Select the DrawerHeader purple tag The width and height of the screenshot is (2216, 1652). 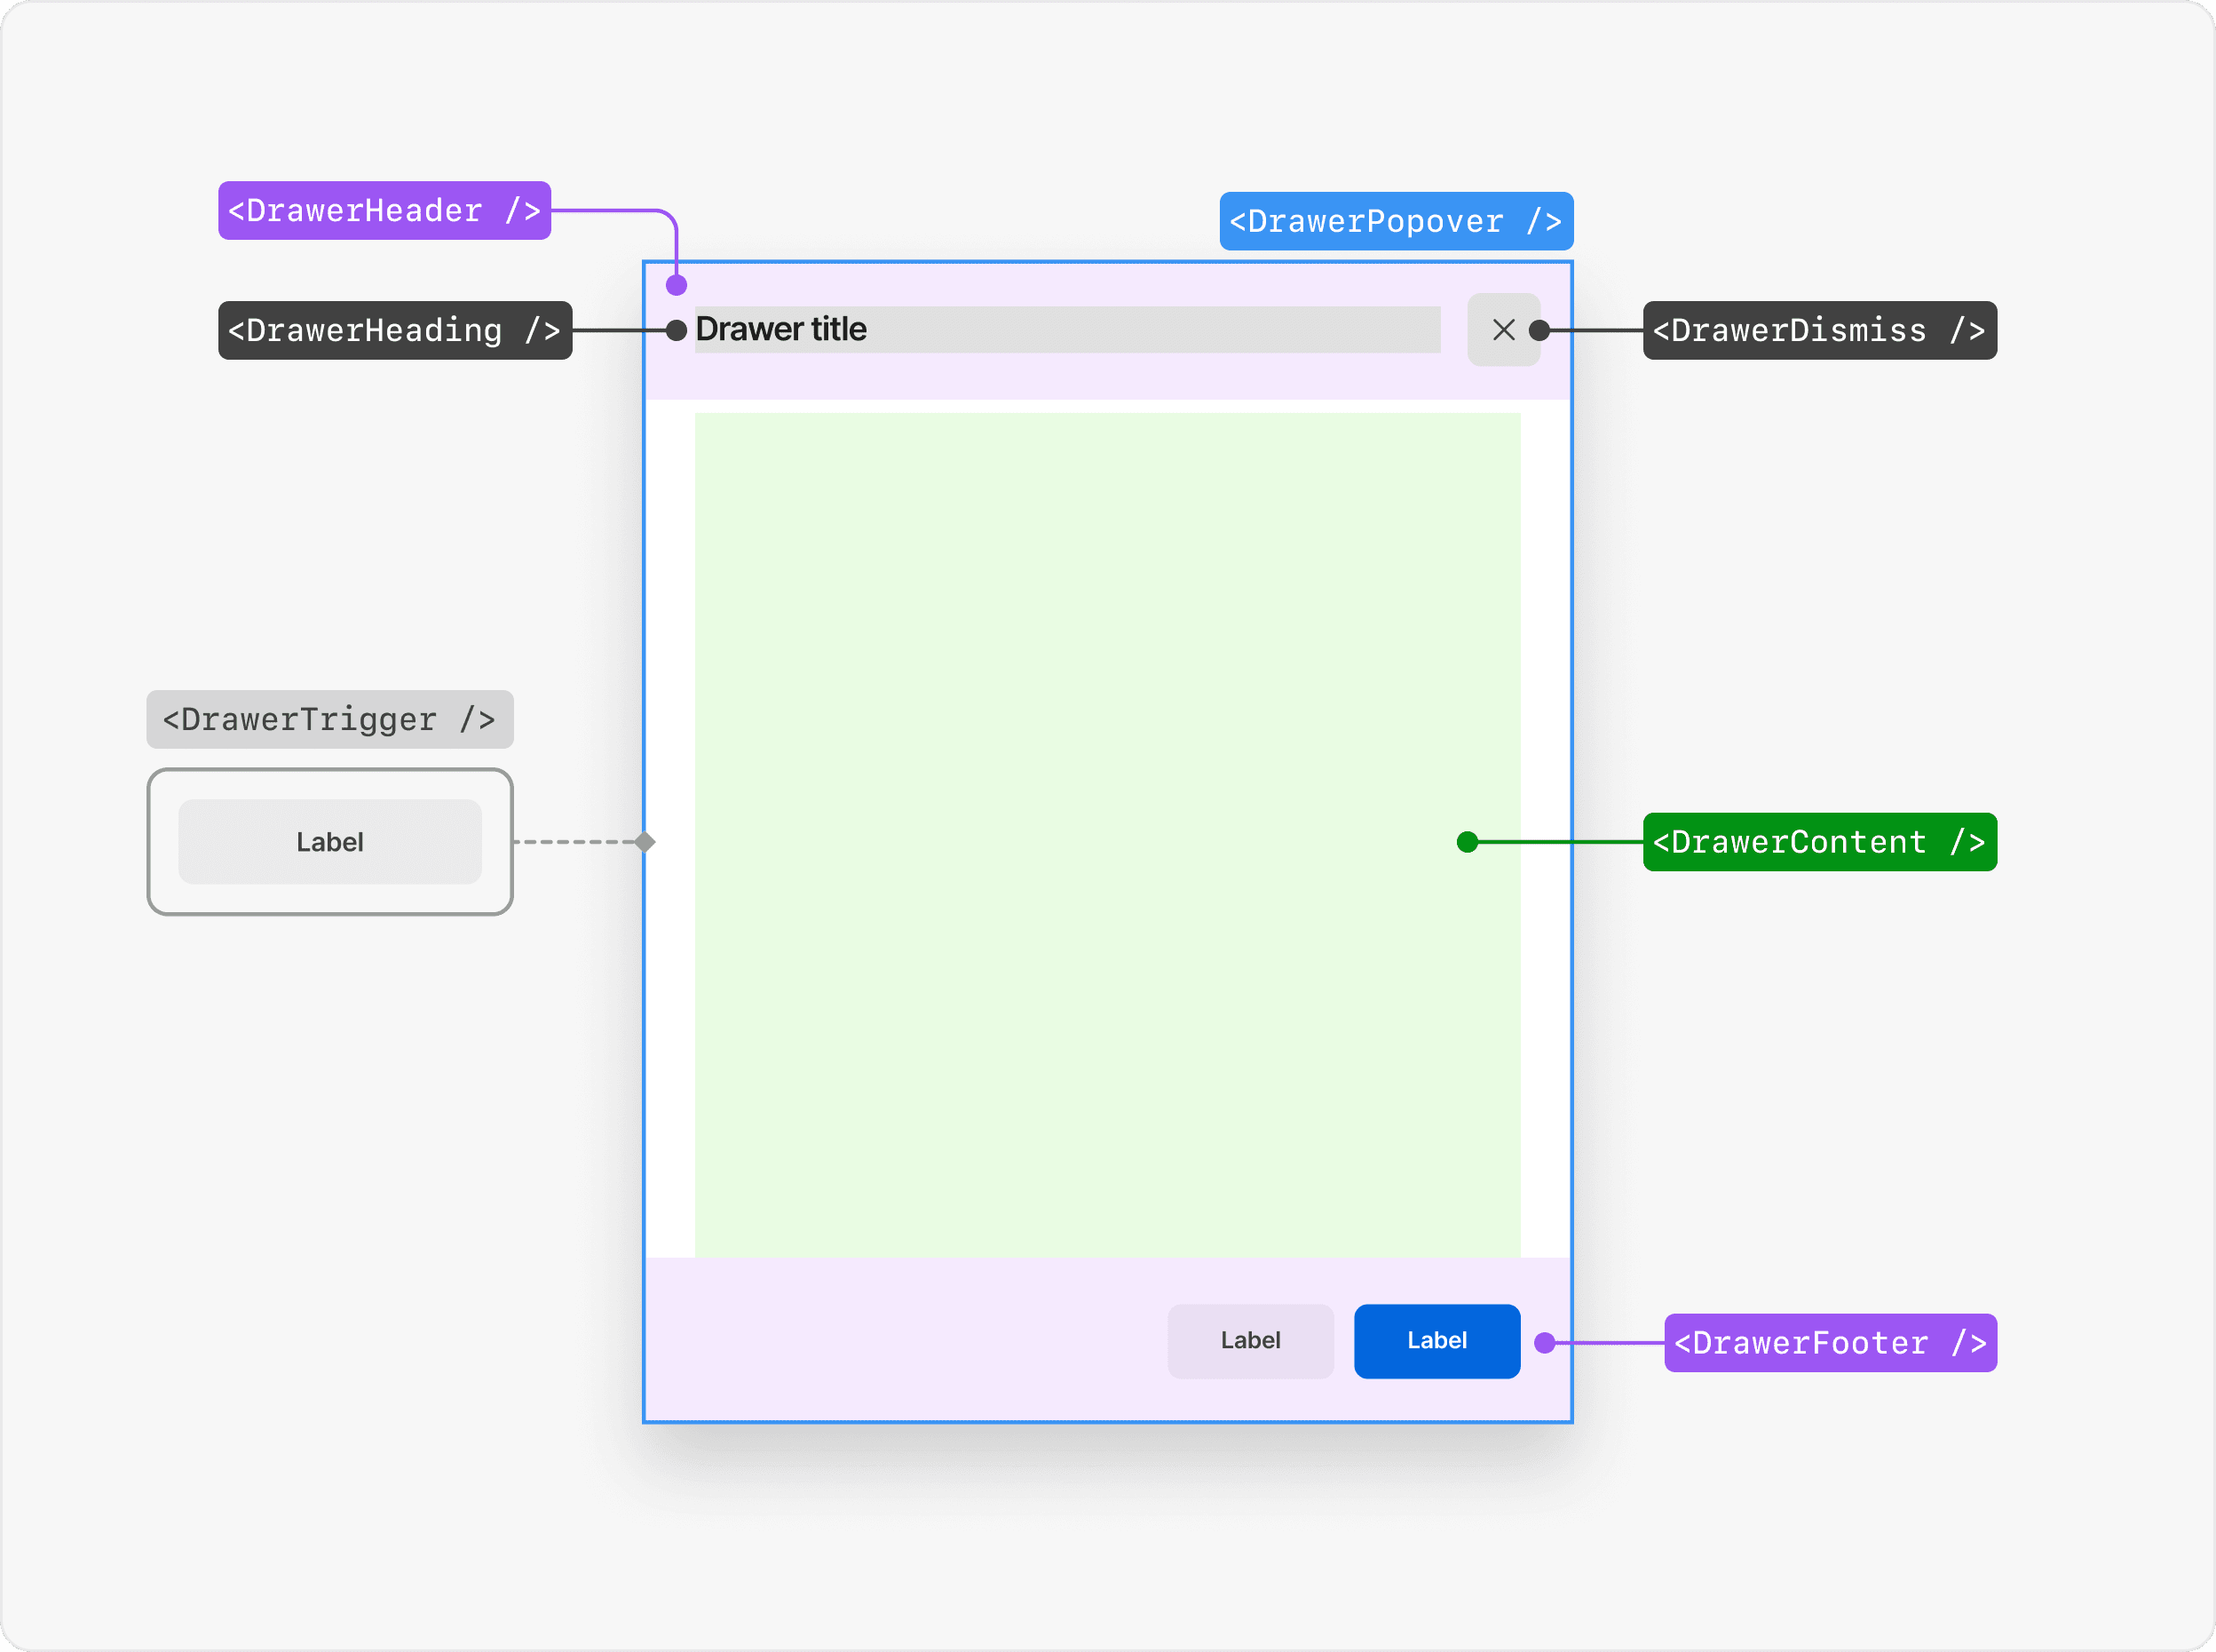(384, 211)
